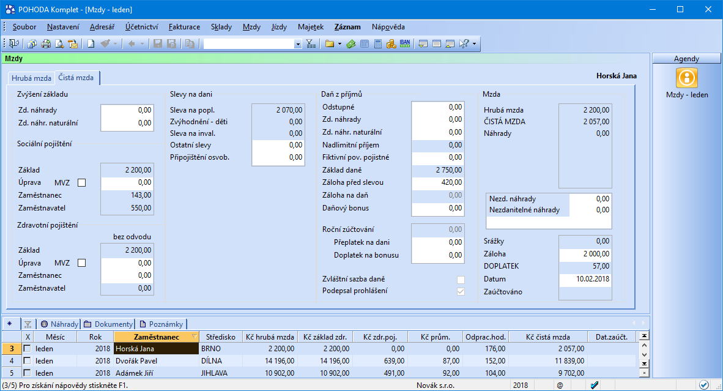723x391 pixels.
Task: Sort by the Měsíc column header
Action: 55,337
